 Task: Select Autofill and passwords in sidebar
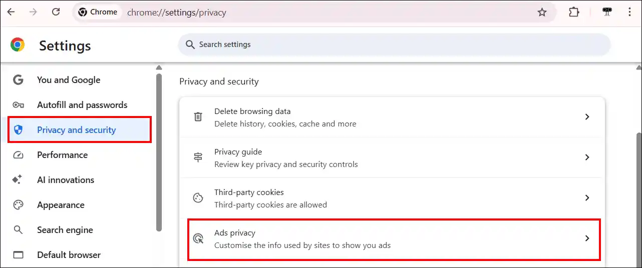82,105
